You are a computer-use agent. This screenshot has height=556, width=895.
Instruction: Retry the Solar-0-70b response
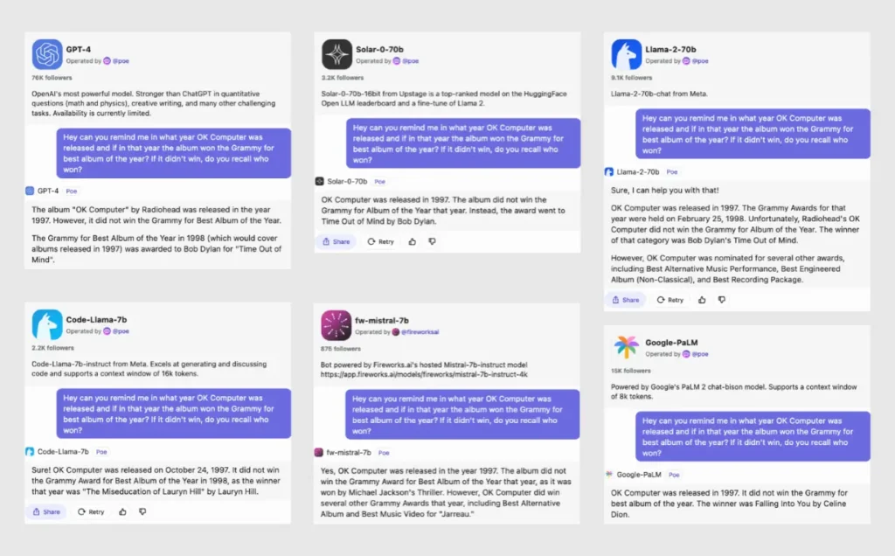coord(381,241)
